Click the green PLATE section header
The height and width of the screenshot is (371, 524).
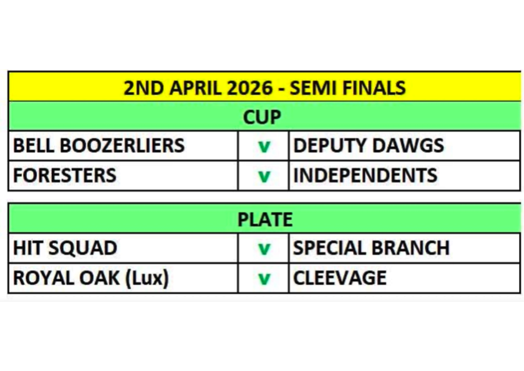tap(264, 219)
